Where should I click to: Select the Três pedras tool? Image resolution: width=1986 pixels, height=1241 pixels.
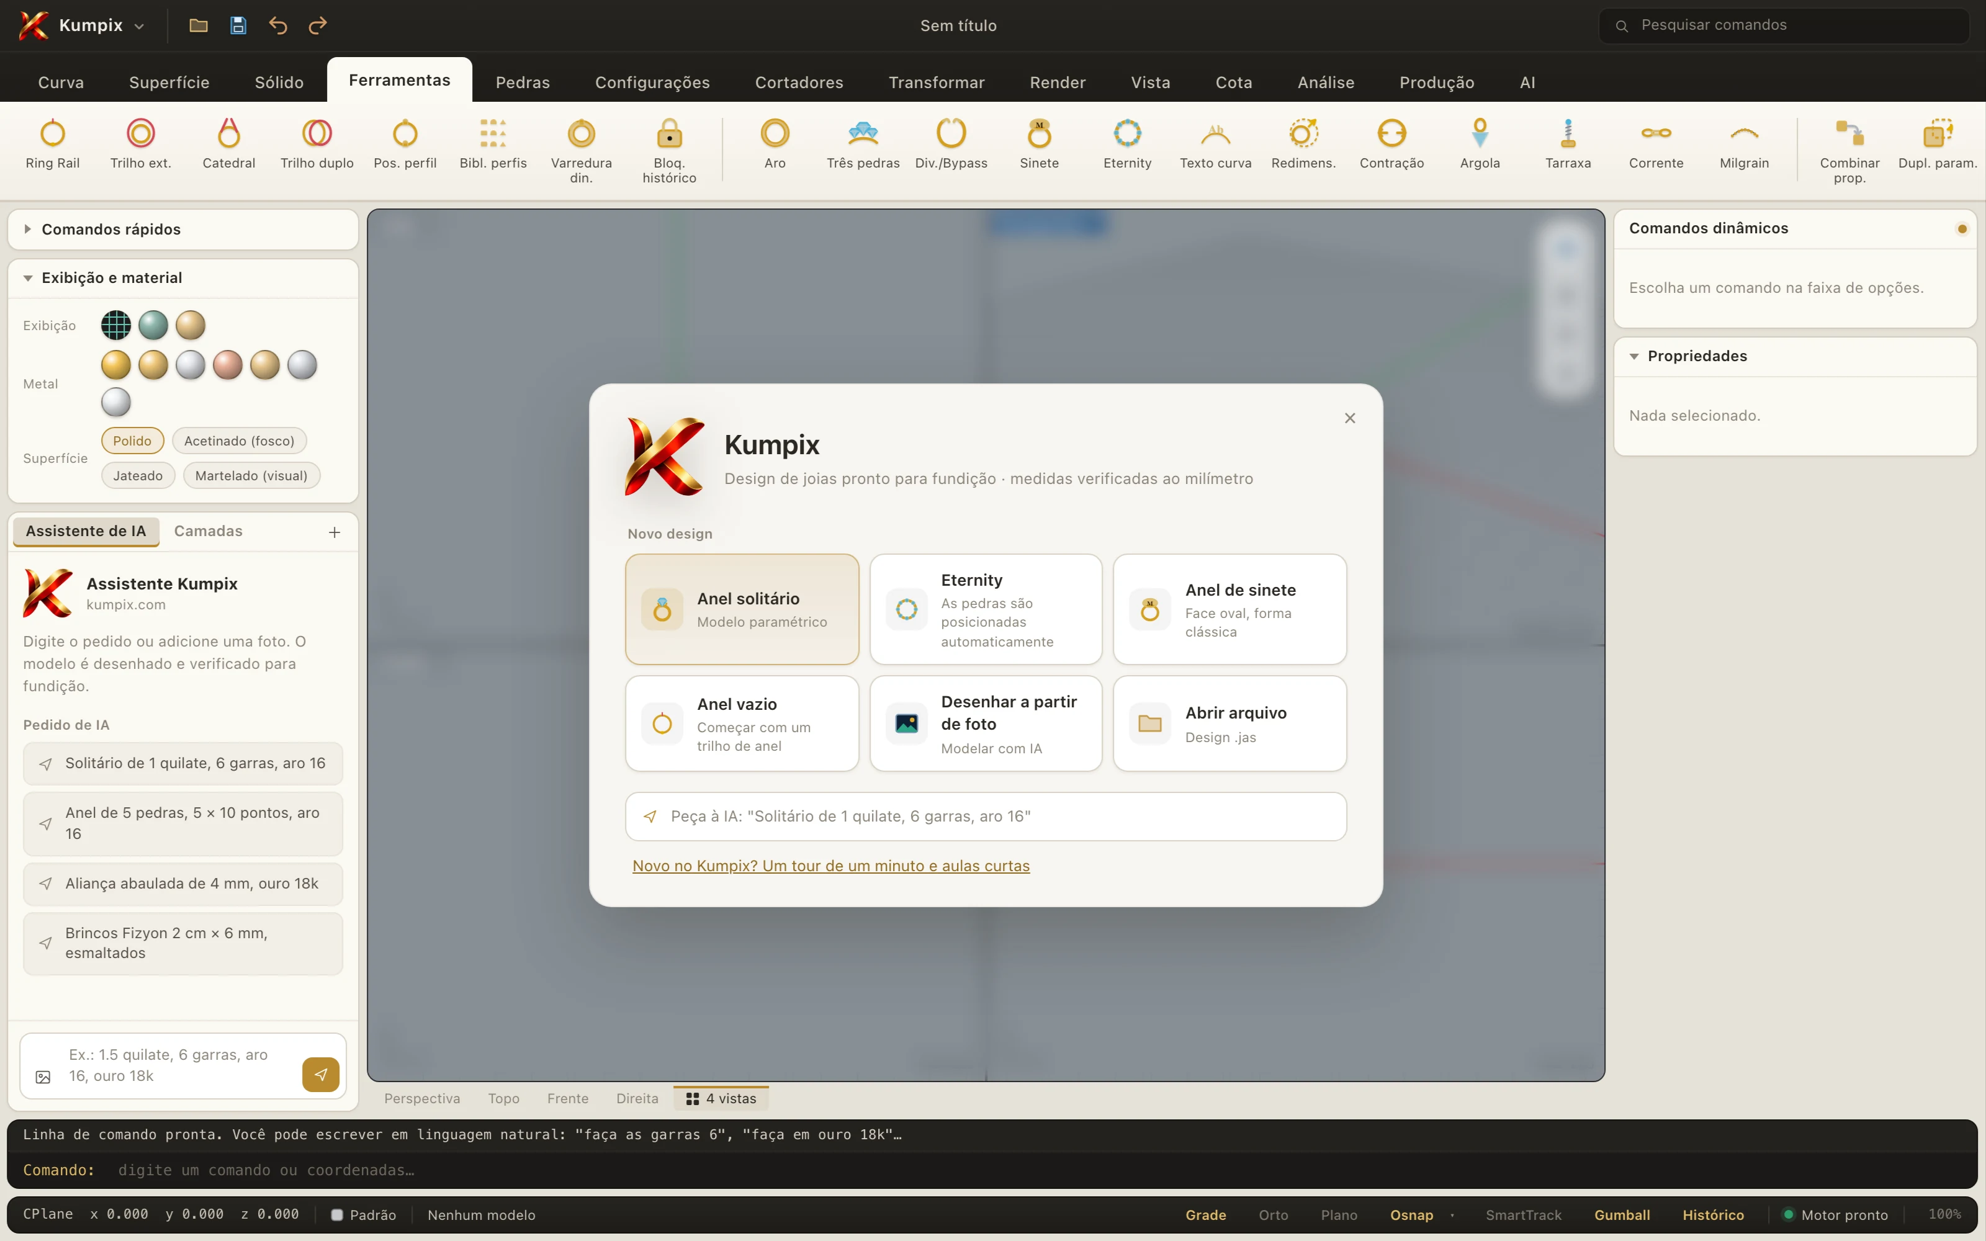click(863, 143)
